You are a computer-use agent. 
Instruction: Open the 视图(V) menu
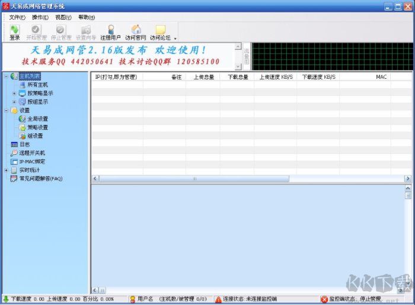62,17
